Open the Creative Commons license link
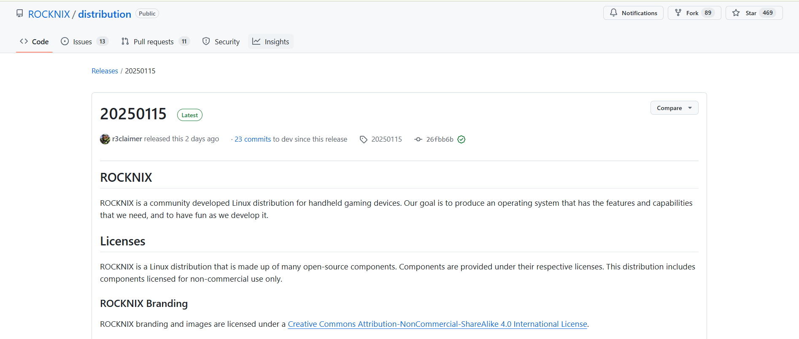The image size is (799, 339). coord(437,324)
